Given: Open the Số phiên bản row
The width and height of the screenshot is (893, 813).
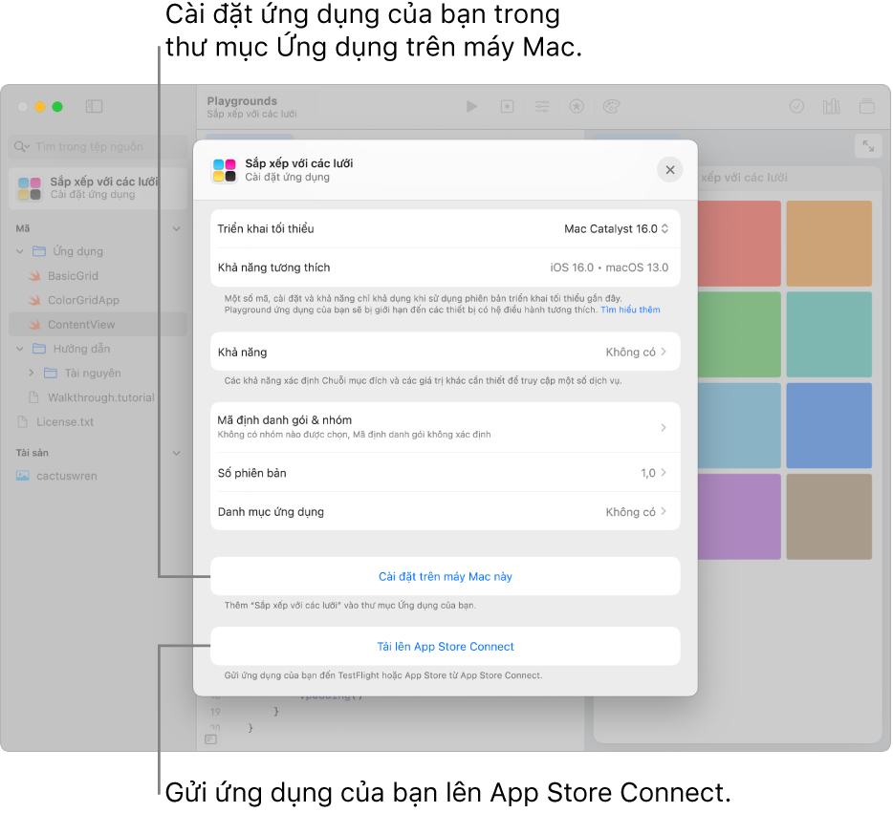Looking at the screenshot, I should click(x=446, y=473).
